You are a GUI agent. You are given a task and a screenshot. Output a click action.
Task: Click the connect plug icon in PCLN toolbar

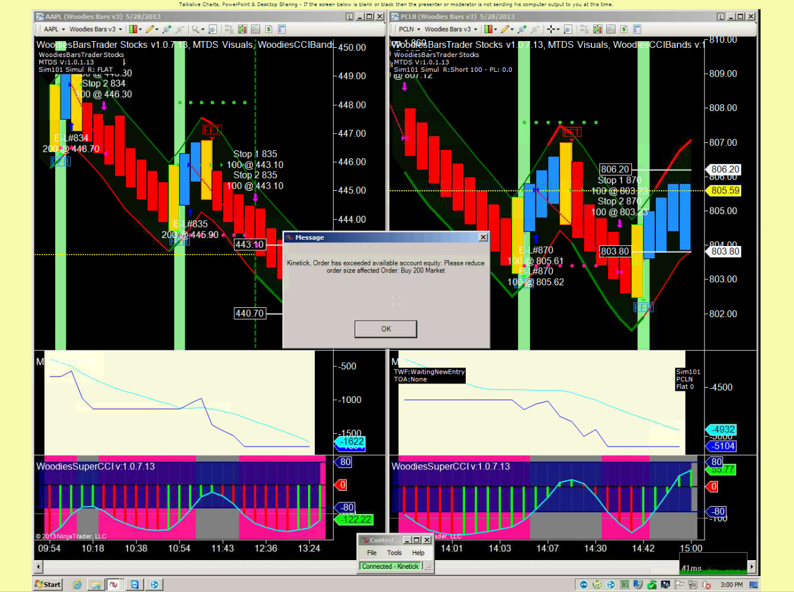tap(522, 29)
